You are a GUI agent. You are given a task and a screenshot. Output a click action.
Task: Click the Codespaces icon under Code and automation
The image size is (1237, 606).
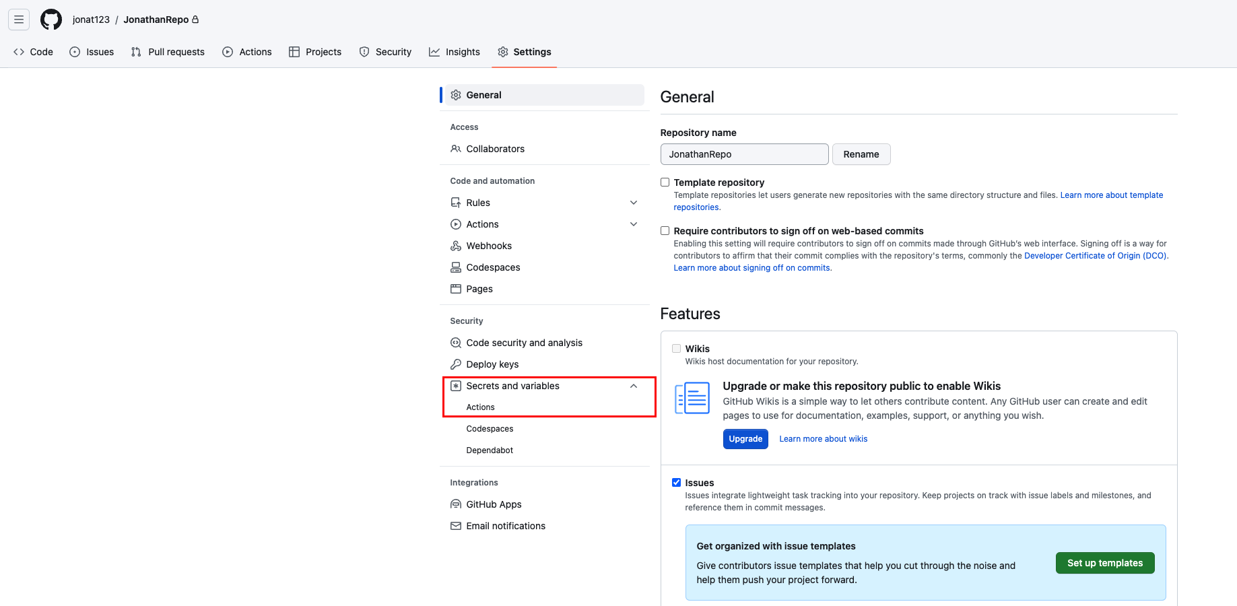click(x=456, y=267)
